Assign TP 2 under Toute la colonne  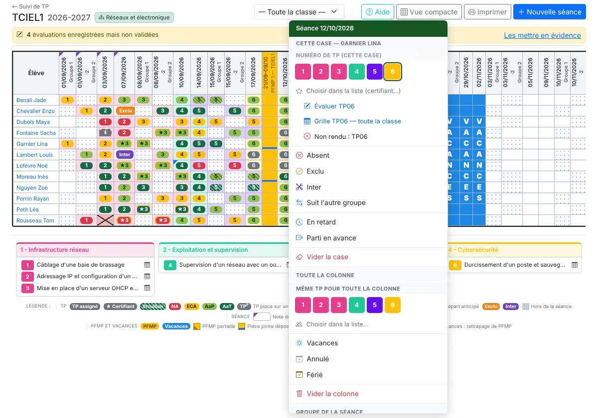[321, 305]
